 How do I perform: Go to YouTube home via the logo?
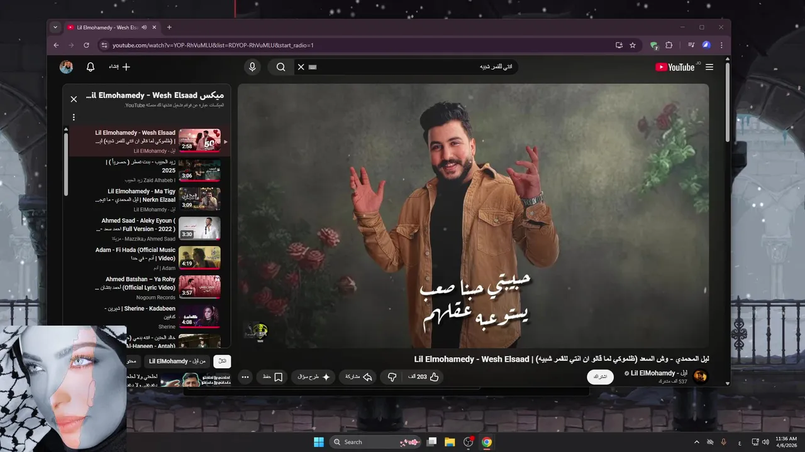click(x=675, y=67)
